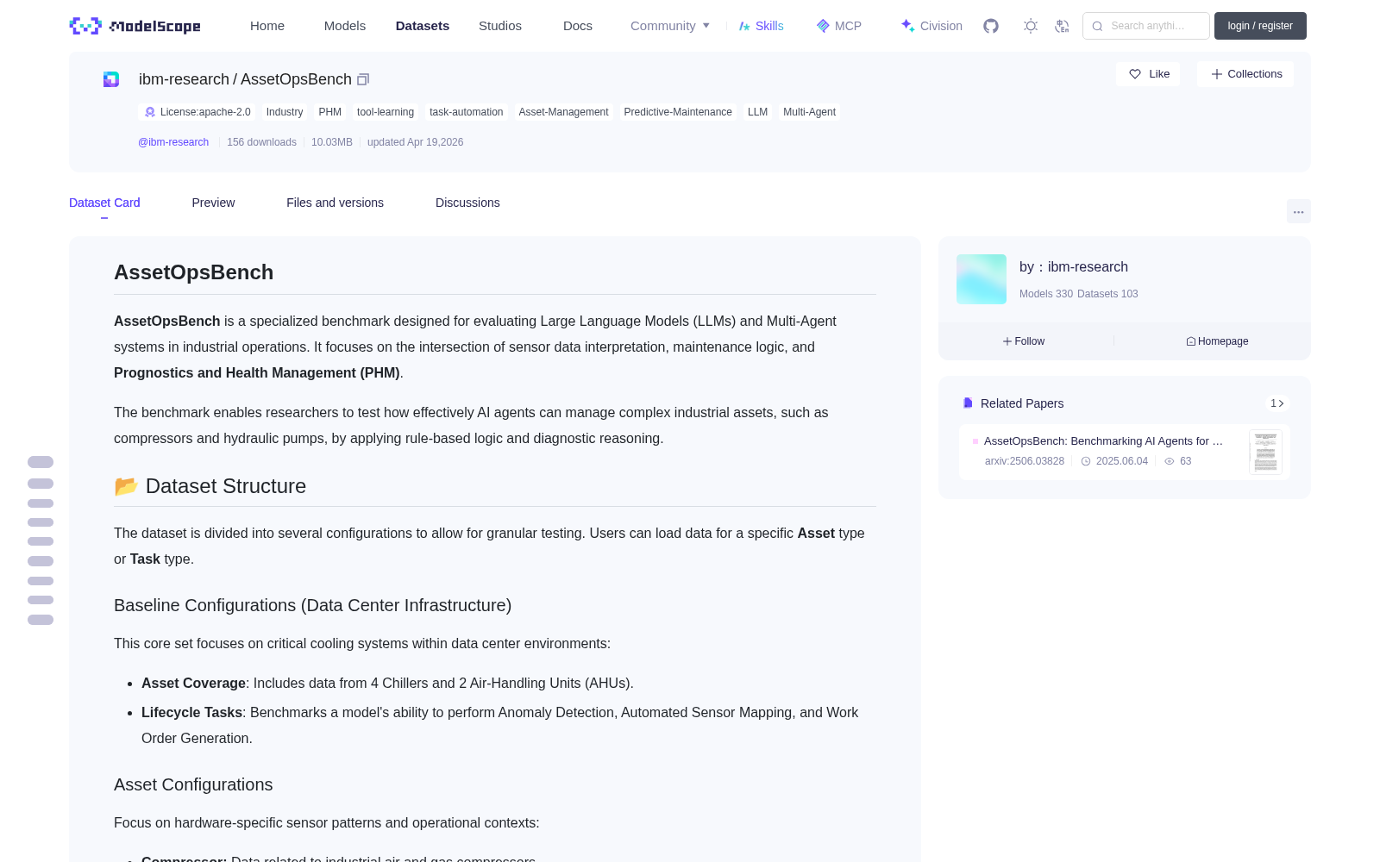Select the task-automation tag
This screenshot has width=1380, height=862.
pyautogui.click(x=466, y=112)
